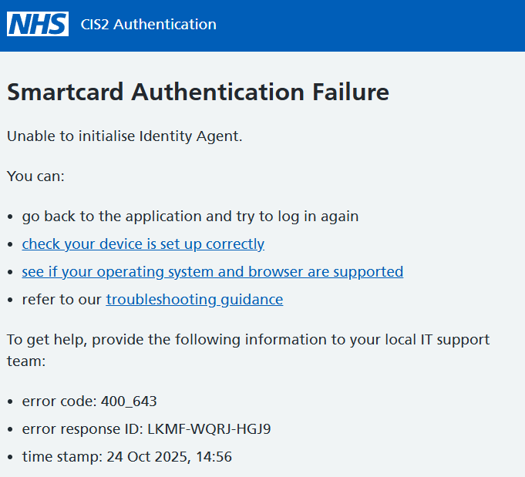This screenshot has height=477, width=525.
Task: Click the 'To get help' paragraph text
Action: coord(247,340)
